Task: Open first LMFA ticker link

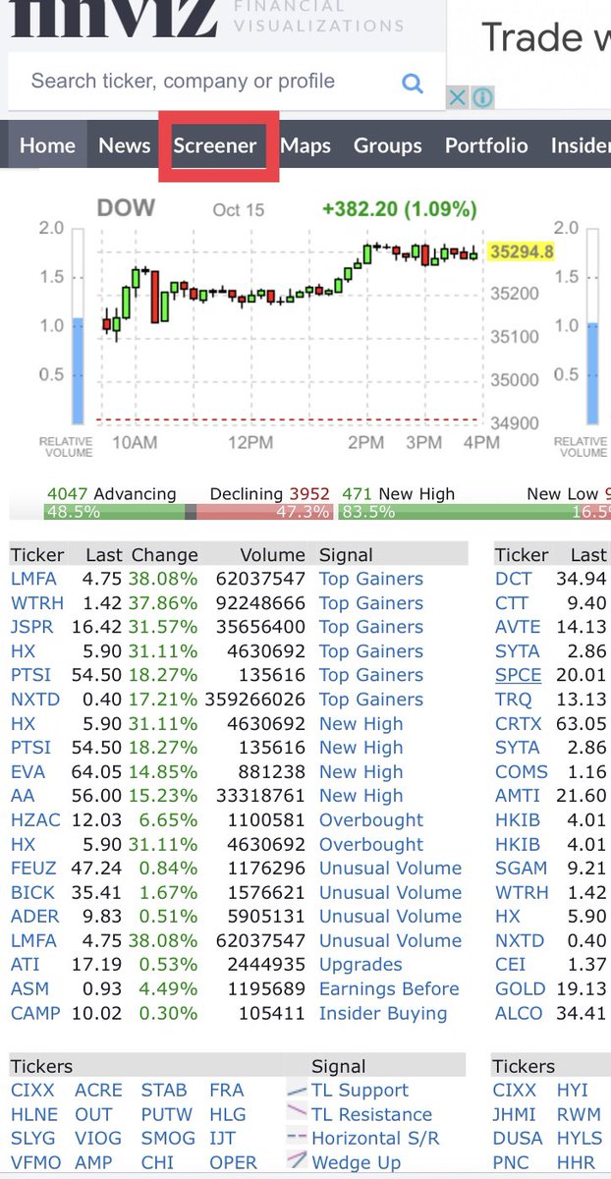Action: pyautogui.click(x=33, y=579)
